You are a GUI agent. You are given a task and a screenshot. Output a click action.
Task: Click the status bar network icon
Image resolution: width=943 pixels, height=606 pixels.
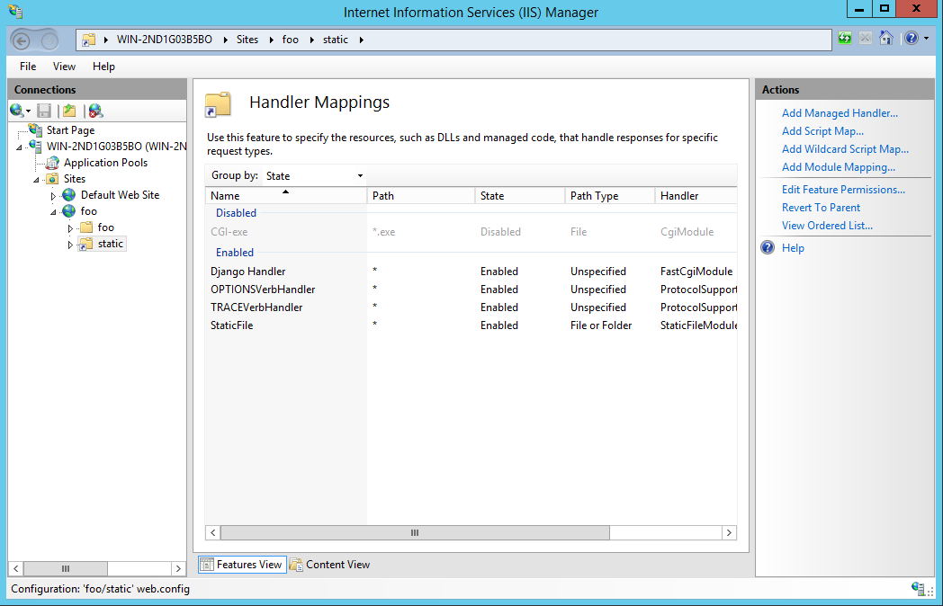point(917,588)
